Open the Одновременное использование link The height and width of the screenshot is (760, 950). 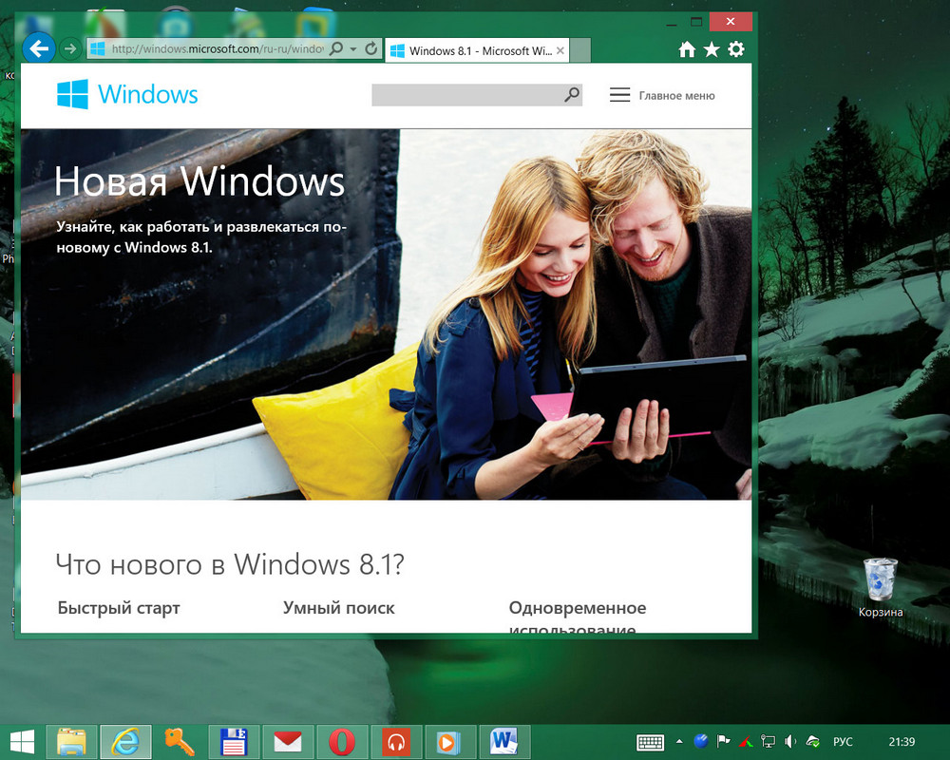pyautogui.click(x=578, y=616)
